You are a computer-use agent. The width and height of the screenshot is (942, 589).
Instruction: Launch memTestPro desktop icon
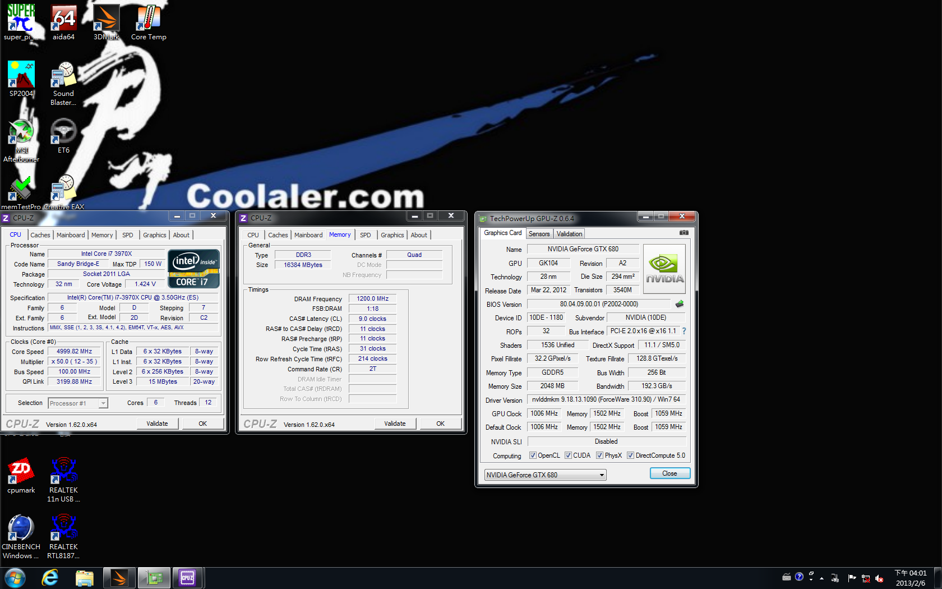click(21, 192)
